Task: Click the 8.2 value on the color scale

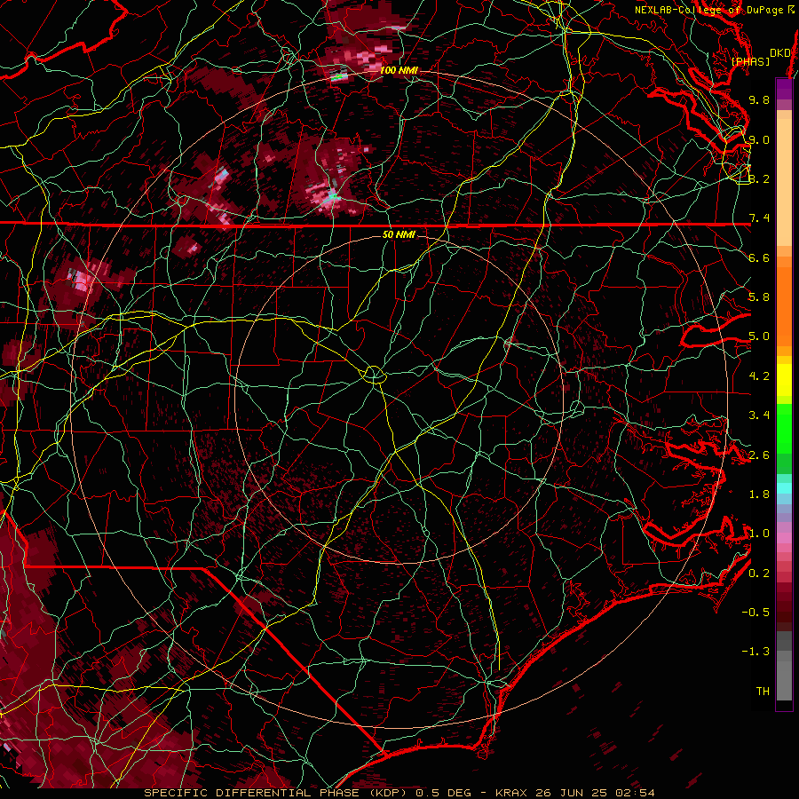Action: [759, 178]
